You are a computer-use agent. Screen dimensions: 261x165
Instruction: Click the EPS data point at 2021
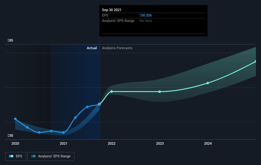pos(63,133)
